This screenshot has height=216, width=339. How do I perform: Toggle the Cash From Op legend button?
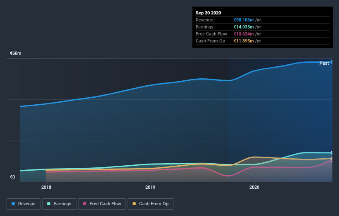point(150,204)
